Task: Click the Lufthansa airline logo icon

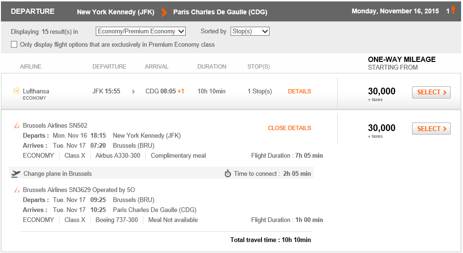Action: (17, 91)
